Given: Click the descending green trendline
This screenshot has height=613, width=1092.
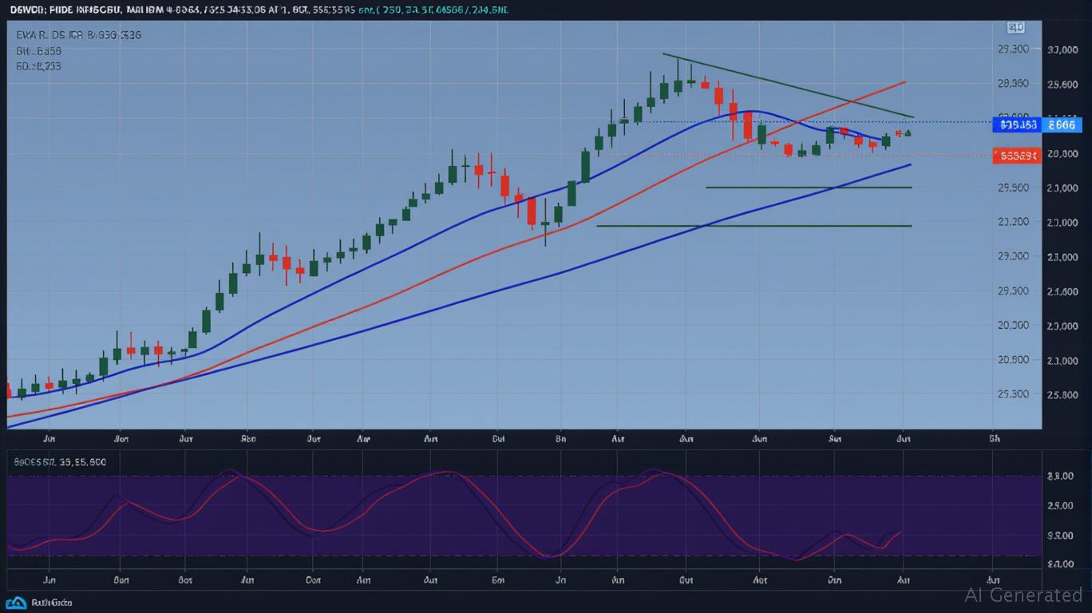Looking at the screenshot, I should pyautogui.click(x=789, y=85).
